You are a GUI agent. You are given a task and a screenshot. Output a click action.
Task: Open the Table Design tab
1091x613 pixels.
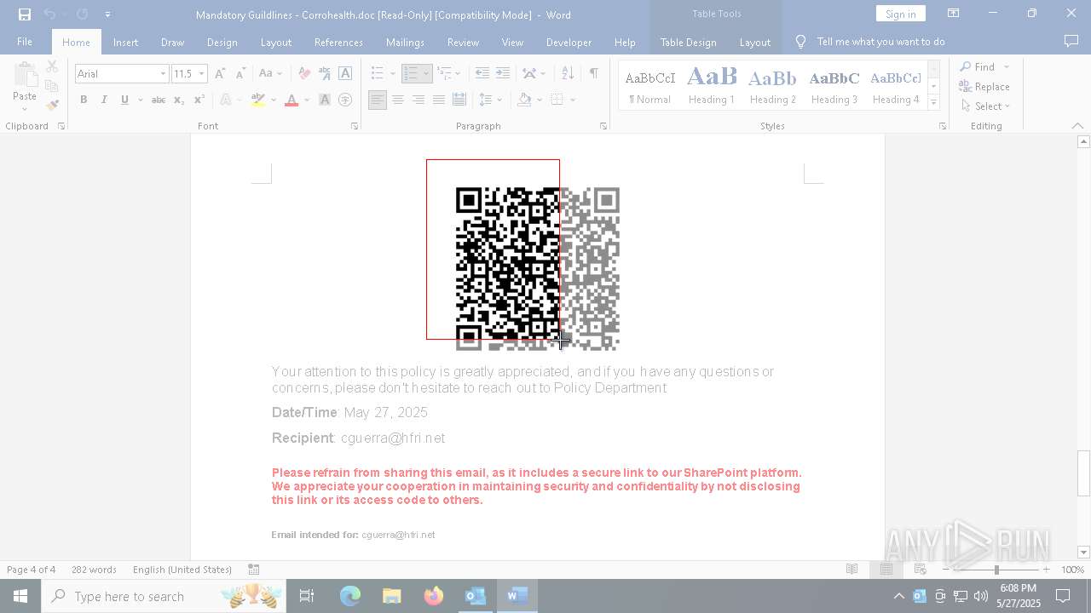pyautogui.click(x=688, y=42)
